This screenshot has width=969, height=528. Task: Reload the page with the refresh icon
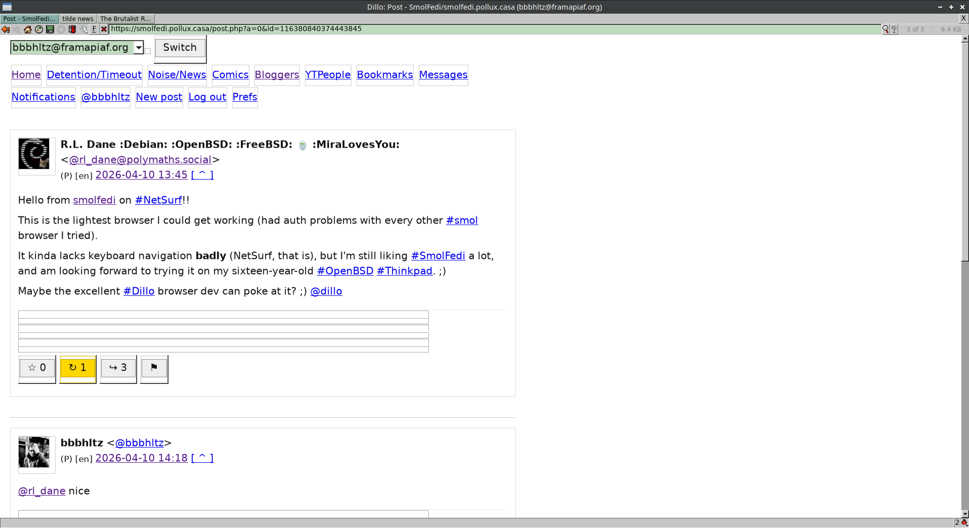point(39,29)
